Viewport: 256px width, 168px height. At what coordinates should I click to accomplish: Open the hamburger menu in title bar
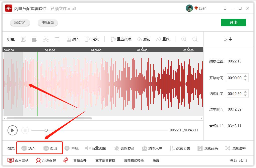coord(225,8)
